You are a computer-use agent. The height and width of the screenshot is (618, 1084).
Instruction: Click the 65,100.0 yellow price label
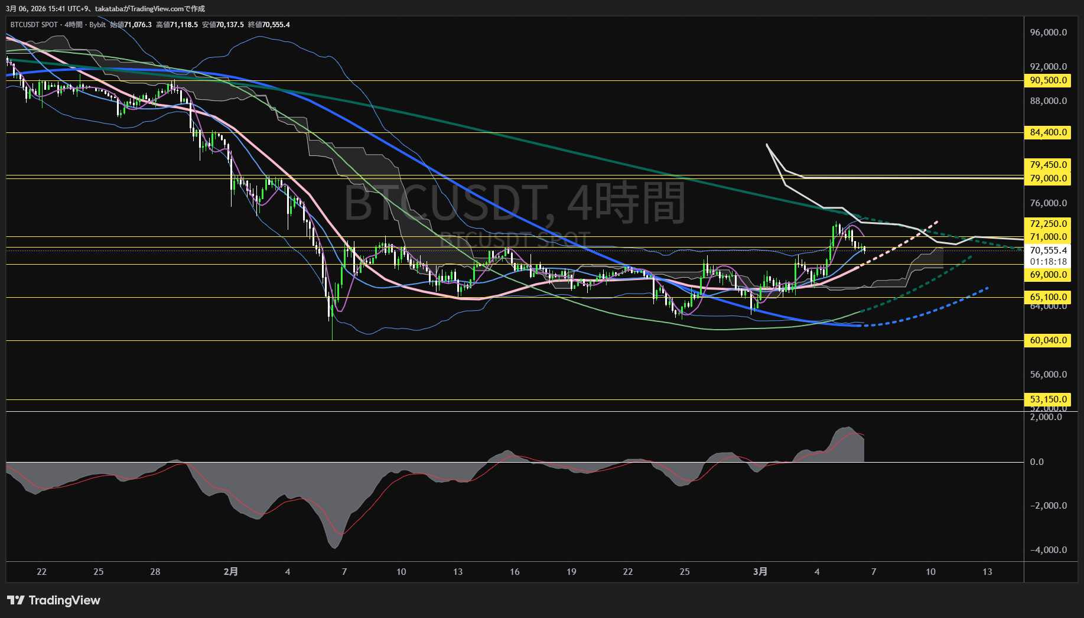tap(1048, 297)
